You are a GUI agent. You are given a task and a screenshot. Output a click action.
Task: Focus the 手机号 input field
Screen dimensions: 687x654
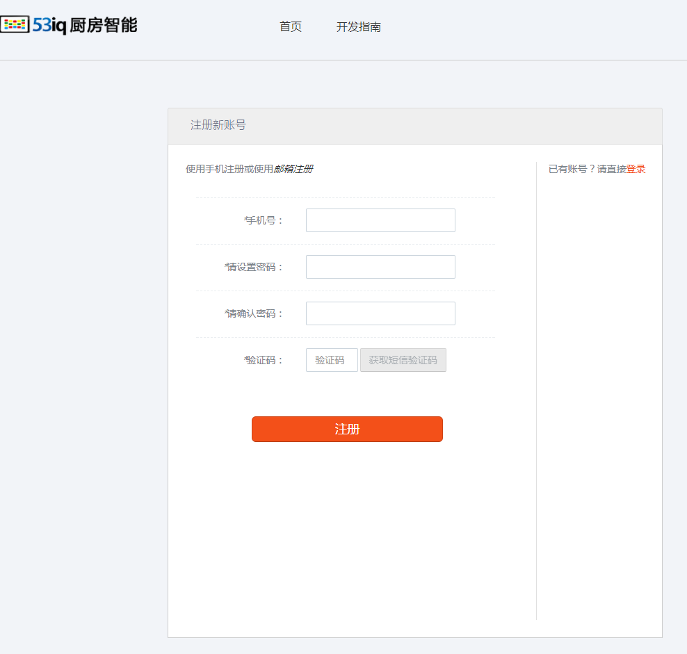[380, 220]
